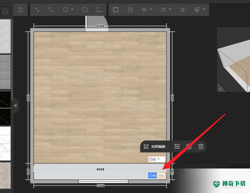Open the alignment tool dropdown arrow
Image resolution: width=250 pixels, height=193 pixels.
(x=170, y=9)
